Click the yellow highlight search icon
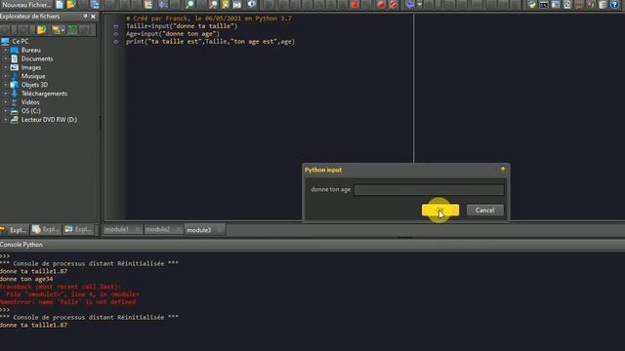Viewport: 625px width, 351px height. pos(226,5)
